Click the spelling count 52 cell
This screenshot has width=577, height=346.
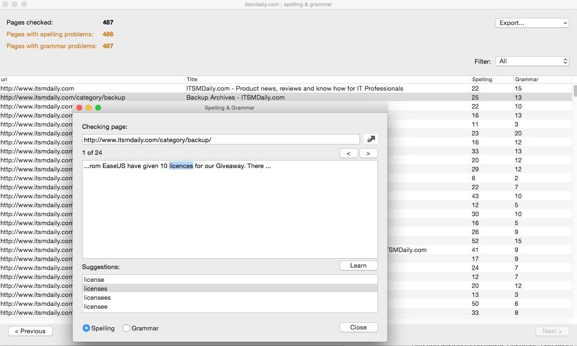tap(475, 241)
